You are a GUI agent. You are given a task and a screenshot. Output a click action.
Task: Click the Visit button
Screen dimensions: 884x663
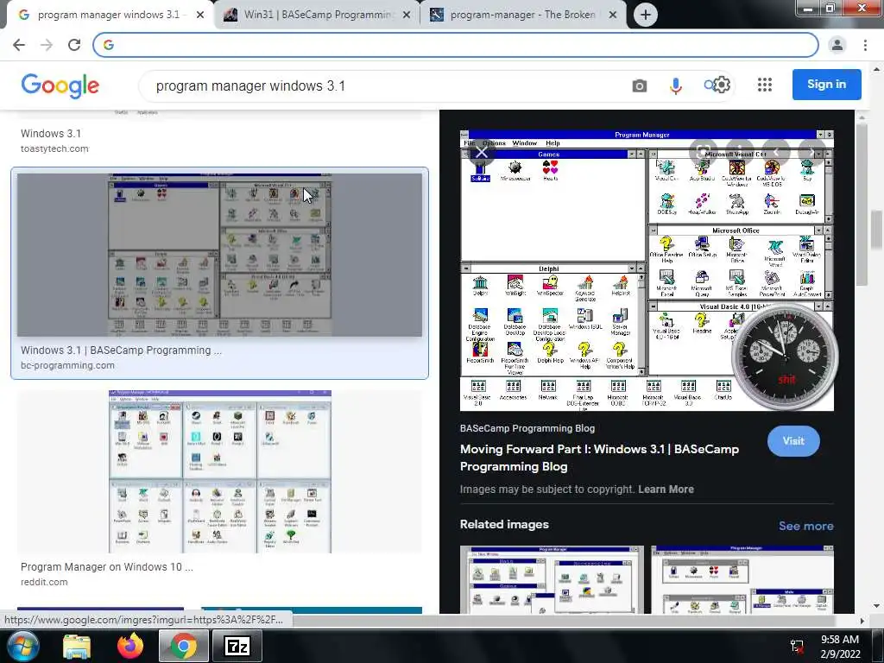[x=793, y=441]
